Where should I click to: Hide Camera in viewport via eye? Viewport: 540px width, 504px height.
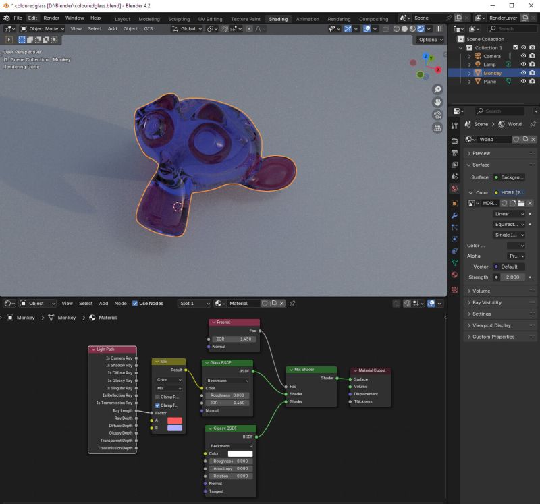click(524, 56)
